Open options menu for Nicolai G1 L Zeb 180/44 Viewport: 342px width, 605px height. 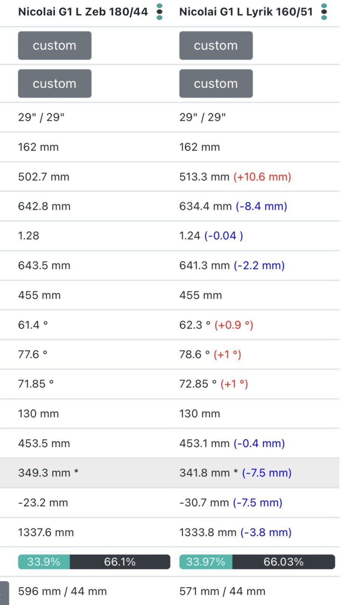pos(159,12)
